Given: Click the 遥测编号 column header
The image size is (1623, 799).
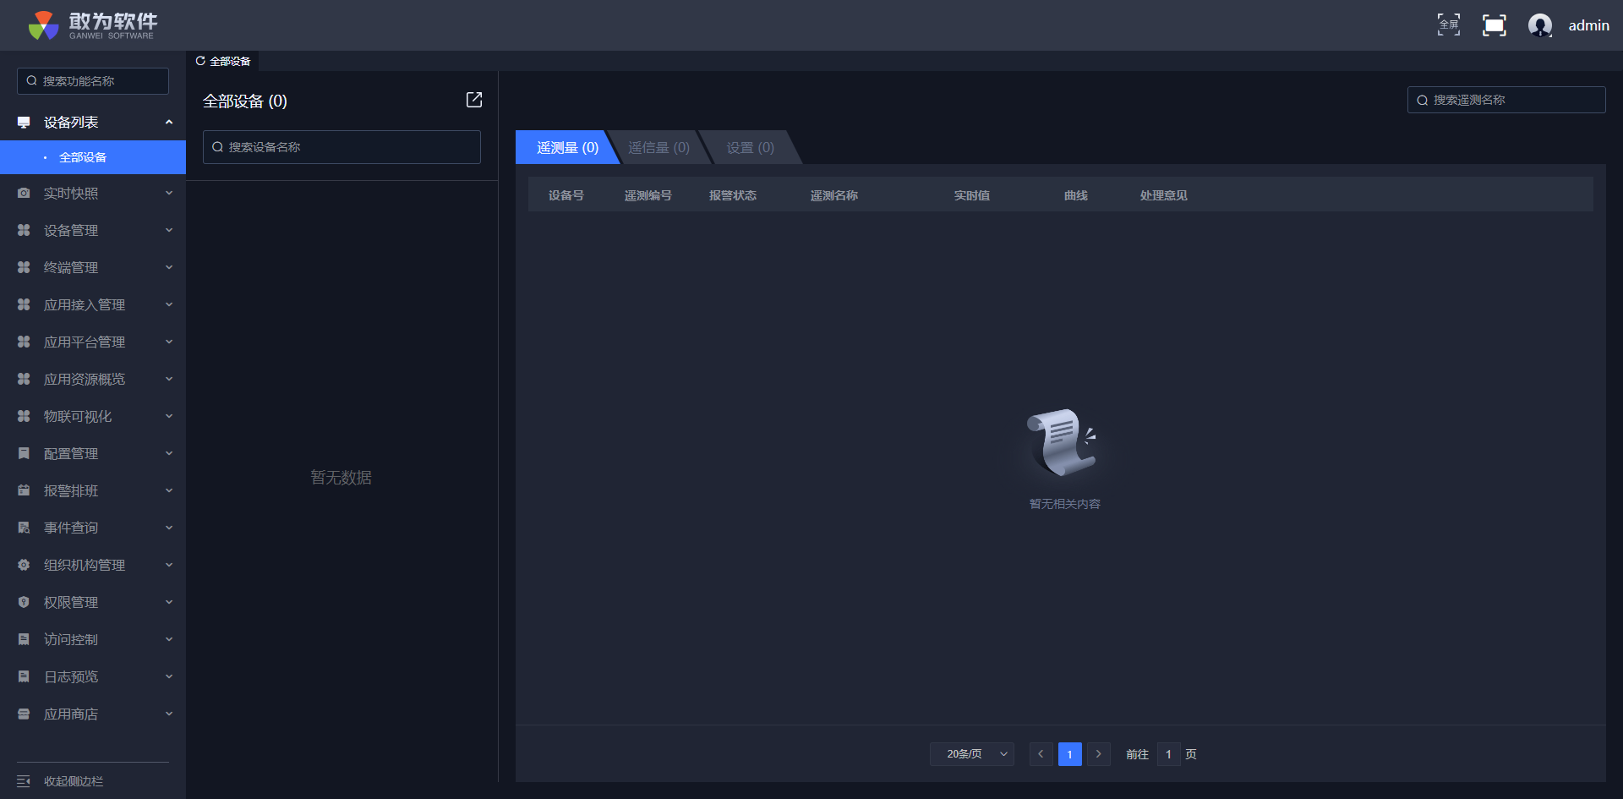Looking at the screenshot, I should point(648,195).
